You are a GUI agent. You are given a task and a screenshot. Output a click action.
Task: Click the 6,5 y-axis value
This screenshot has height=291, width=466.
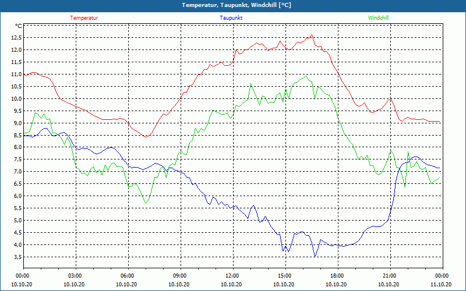click(x=17, y=184)
